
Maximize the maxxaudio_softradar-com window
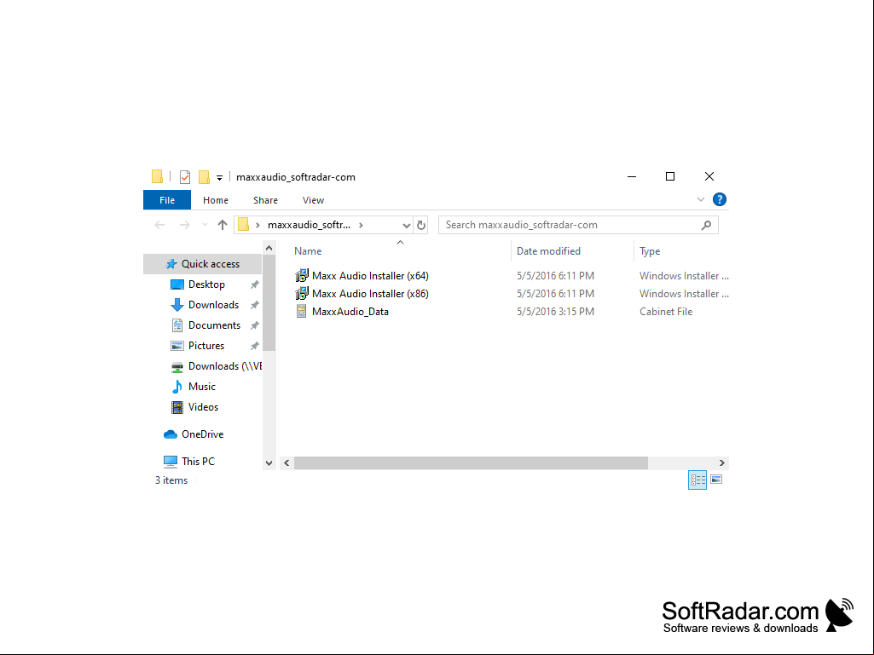pos(670,176)
